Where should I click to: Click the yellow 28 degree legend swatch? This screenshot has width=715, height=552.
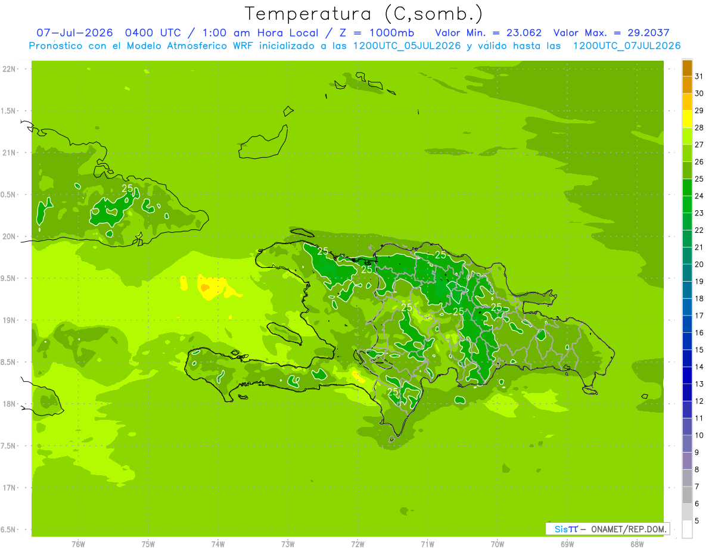pos(687,119)
